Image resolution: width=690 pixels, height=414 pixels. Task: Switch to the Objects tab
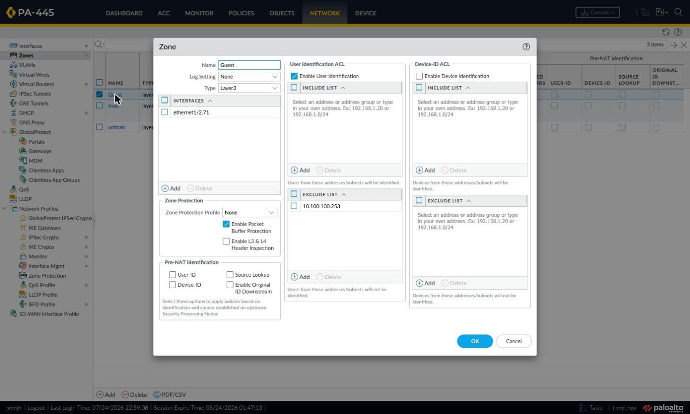pyautogui.click(x=282, y=13)
